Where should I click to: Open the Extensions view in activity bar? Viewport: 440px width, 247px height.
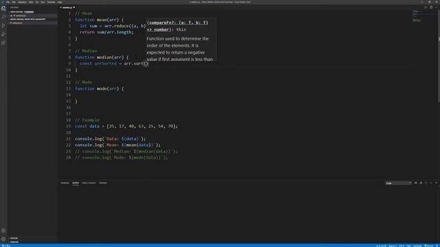(3, 43)
